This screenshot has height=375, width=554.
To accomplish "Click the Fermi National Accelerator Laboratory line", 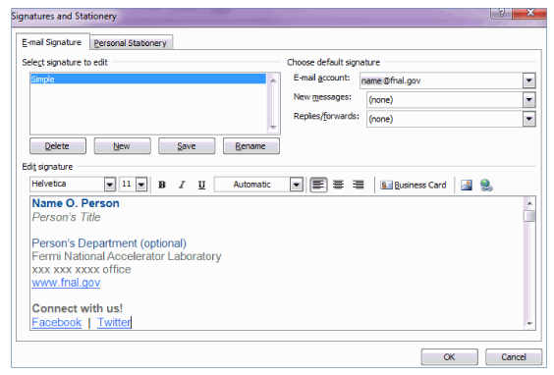I will 127,256.
